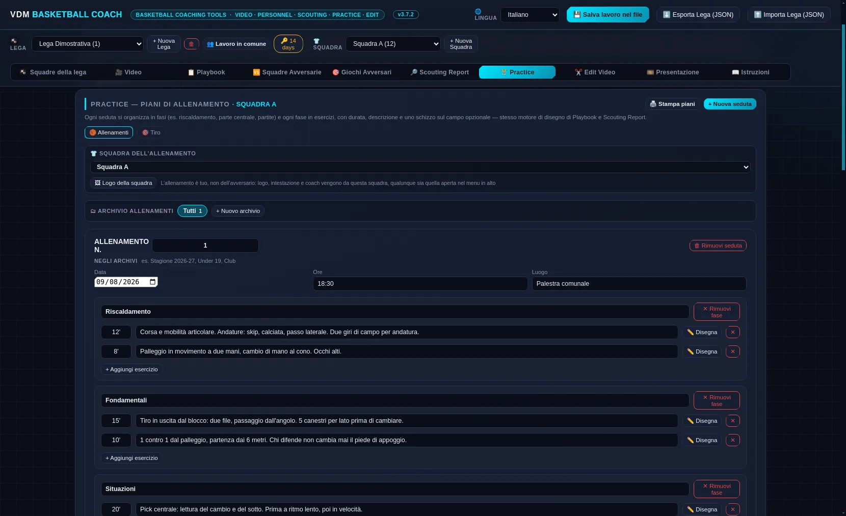
Task: Open Logo della squadra image picker
Action: [x=123, y=183]
